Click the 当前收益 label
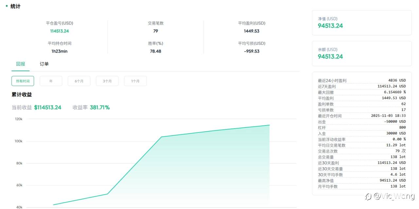The height and width of the screenshot is (209, 419). pos(22,108)
